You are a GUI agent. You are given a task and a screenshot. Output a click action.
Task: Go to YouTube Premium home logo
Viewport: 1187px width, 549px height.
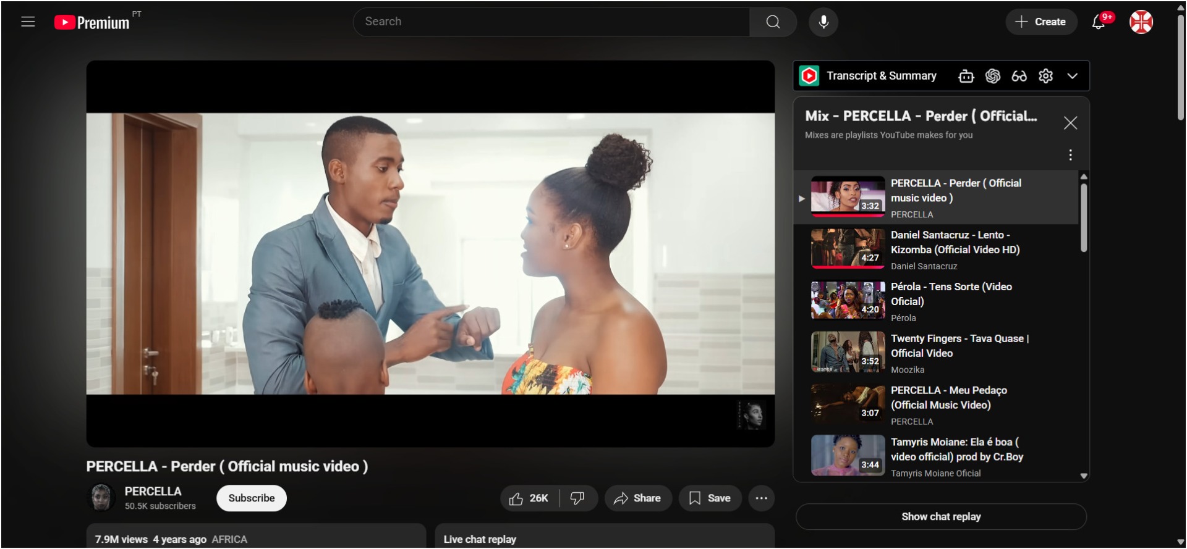tap(92, 22)
